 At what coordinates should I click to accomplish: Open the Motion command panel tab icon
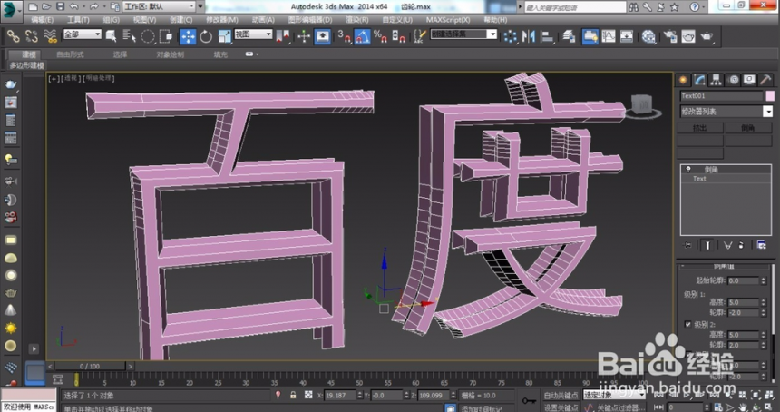pos(733,80)
